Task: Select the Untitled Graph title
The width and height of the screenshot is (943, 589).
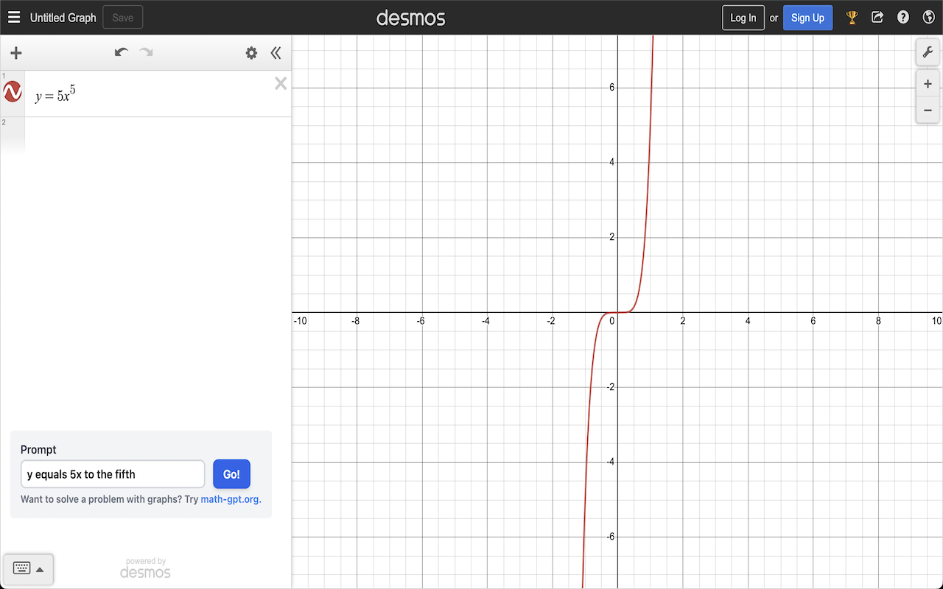Action: pyautogui.click(x=63, y=17)
